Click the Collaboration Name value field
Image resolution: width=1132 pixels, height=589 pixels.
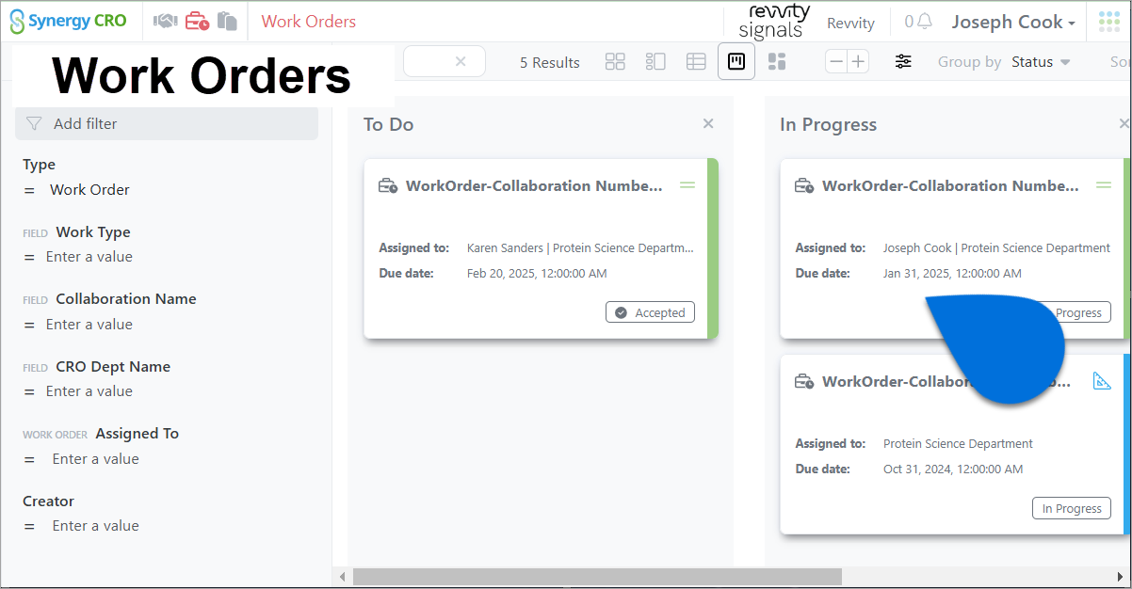click(x=89, y=325)
